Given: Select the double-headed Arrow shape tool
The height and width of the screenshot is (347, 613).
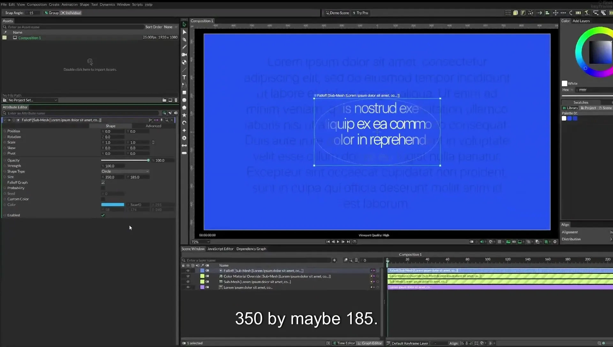Looking at the screenshot, I should tap(184, 145).
